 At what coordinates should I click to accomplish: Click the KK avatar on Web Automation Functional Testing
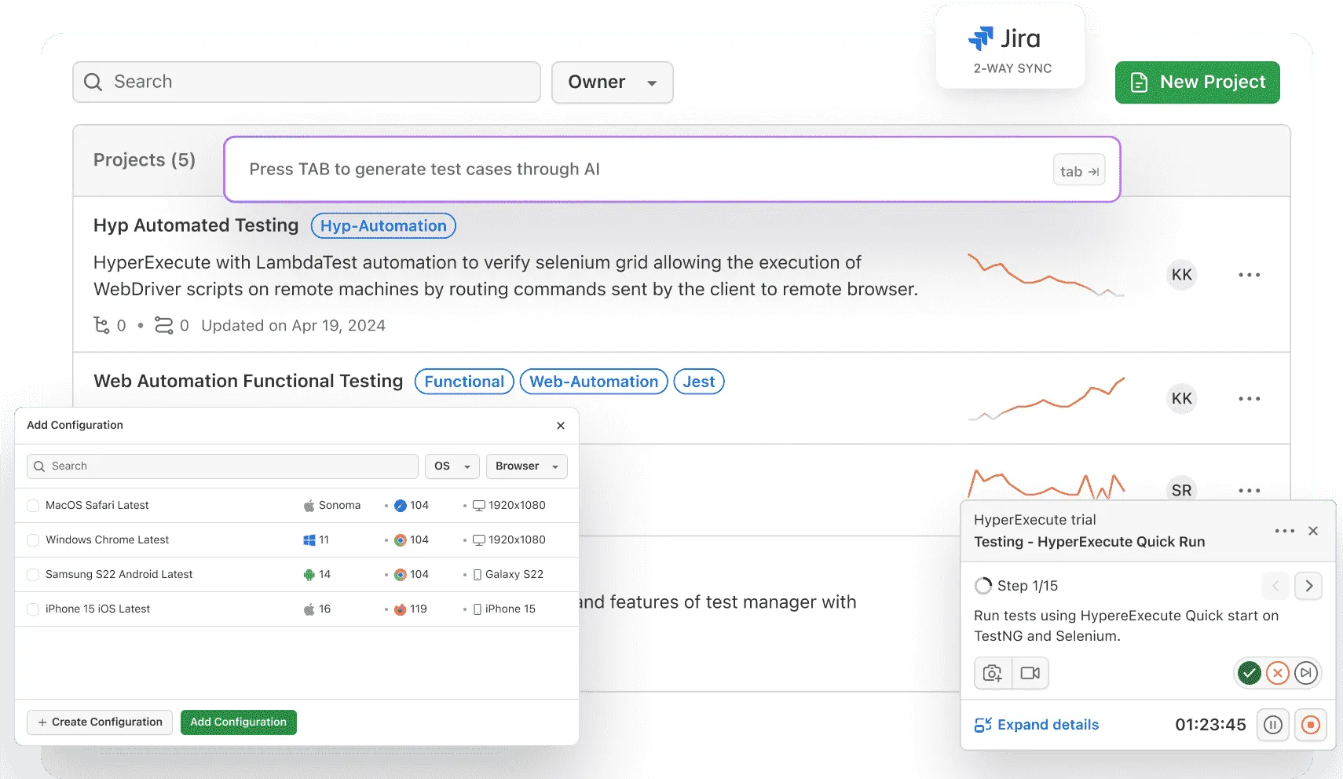(x=1181, y=399)
